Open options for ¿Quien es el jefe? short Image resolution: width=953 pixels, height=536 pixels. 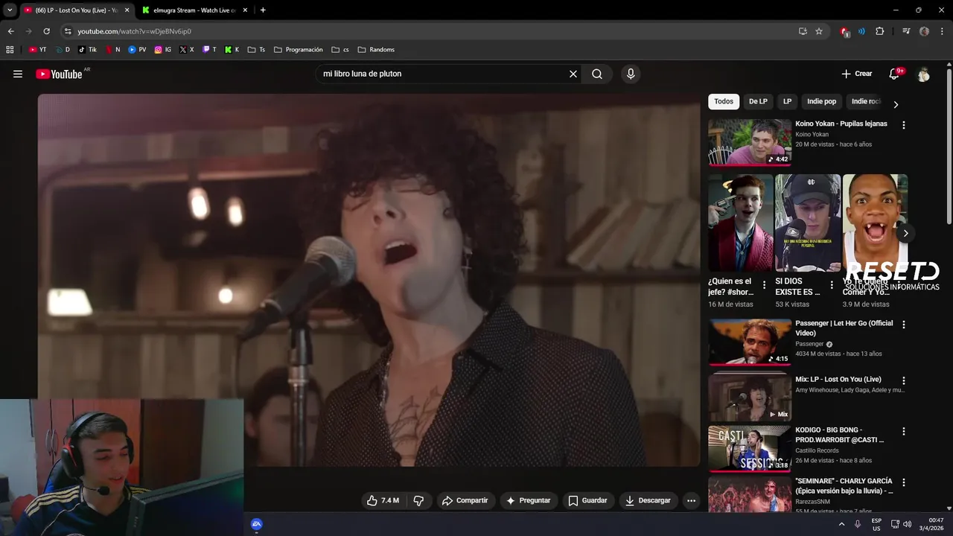tap(764, 285)
